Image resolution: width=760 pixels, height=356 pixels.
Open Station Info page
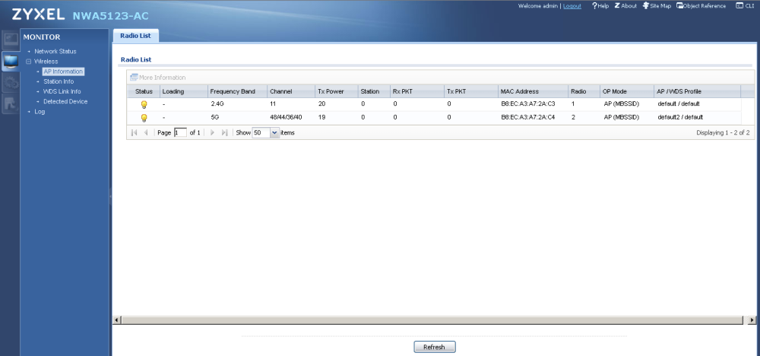(59, 81)
